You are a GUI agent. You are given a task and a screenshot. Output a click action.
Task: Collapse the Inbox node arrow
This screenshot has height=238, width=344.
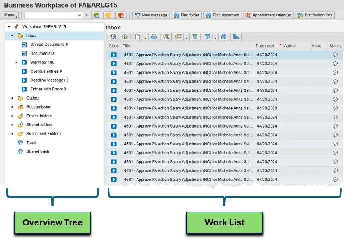pyautogui.click(x=12, y=35)
